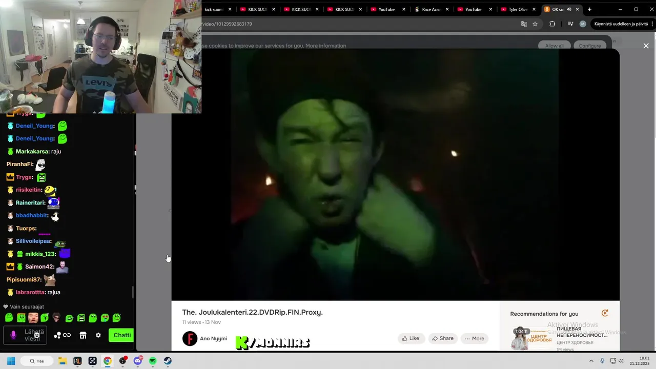This screenshot has height=369, width=656.
Task: Open the media control icon in toolbar
Action: pos(570,24)
